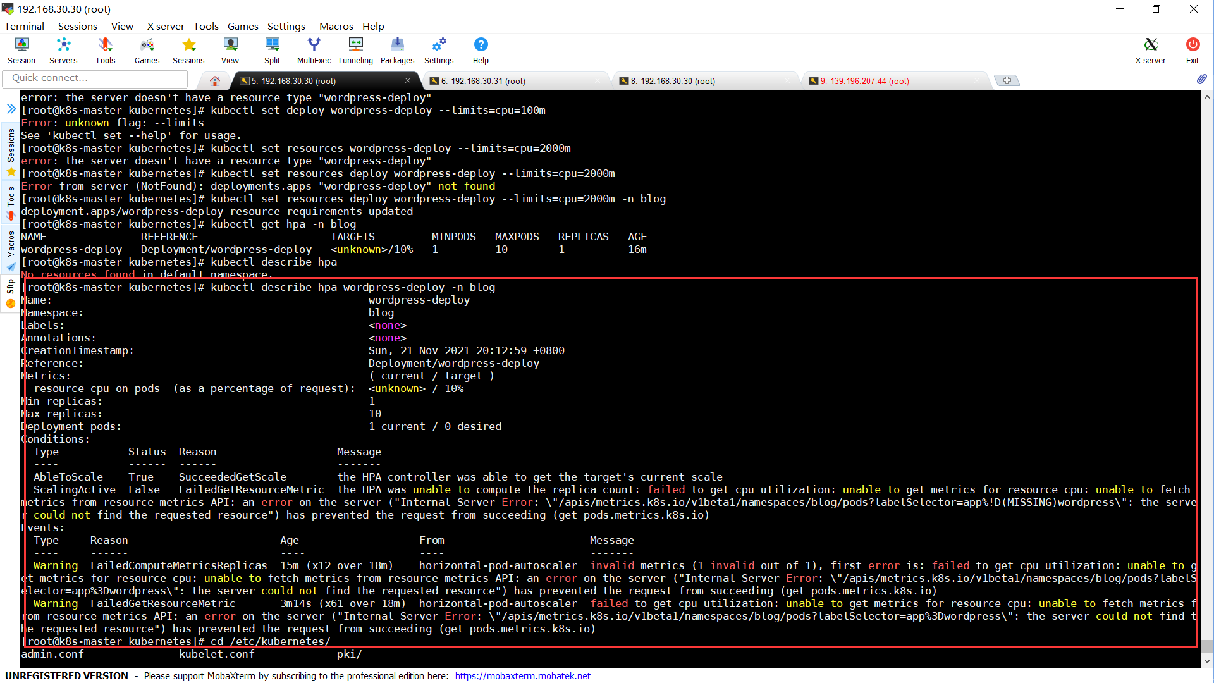Click the new tab button
Viewport: 1214px width, 683px height.
click(x=1007, y=80)
